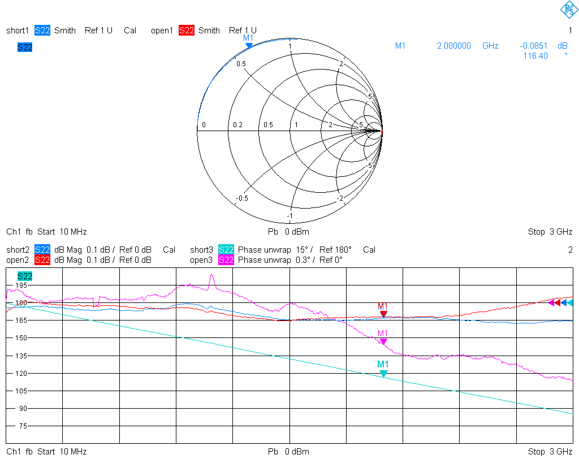Click Pb 0 dBm under lower diagram
The height and width of the screenshot is (459, 579).
tap(288, 451)
